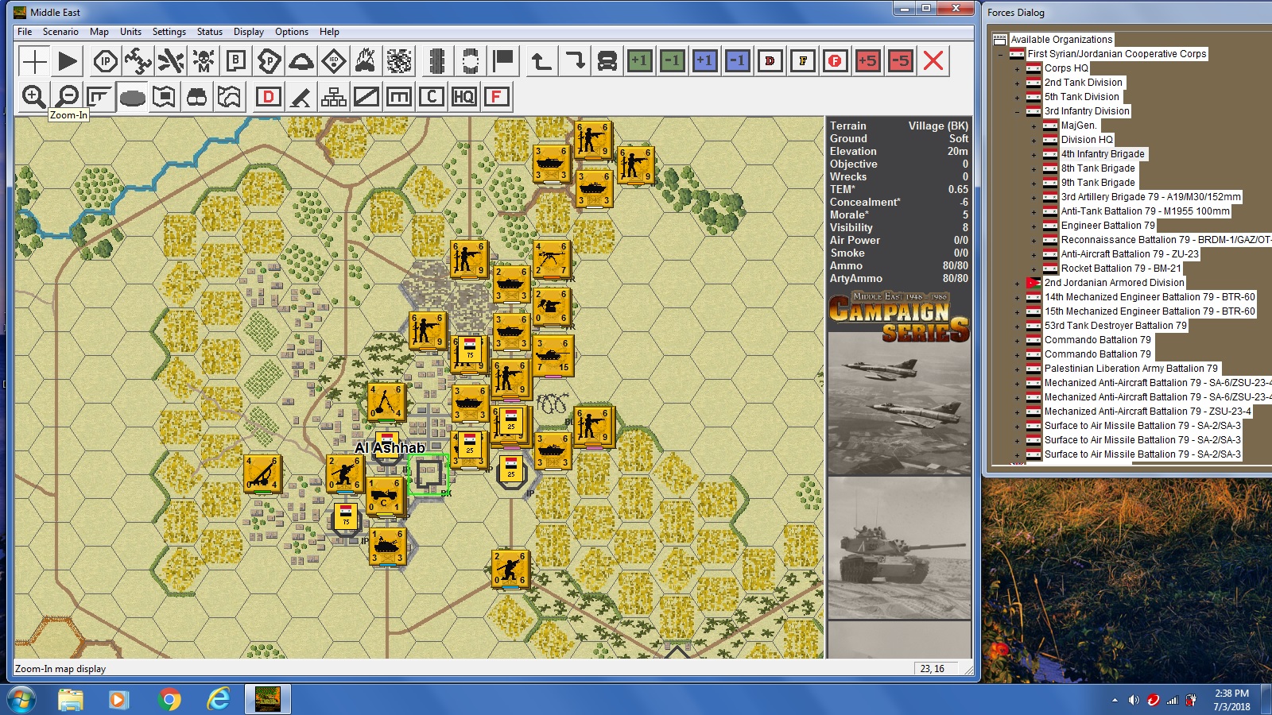Select 53rd Tank Destroyer Battalion 79

pyautogui.click(x=1115, y=326)
